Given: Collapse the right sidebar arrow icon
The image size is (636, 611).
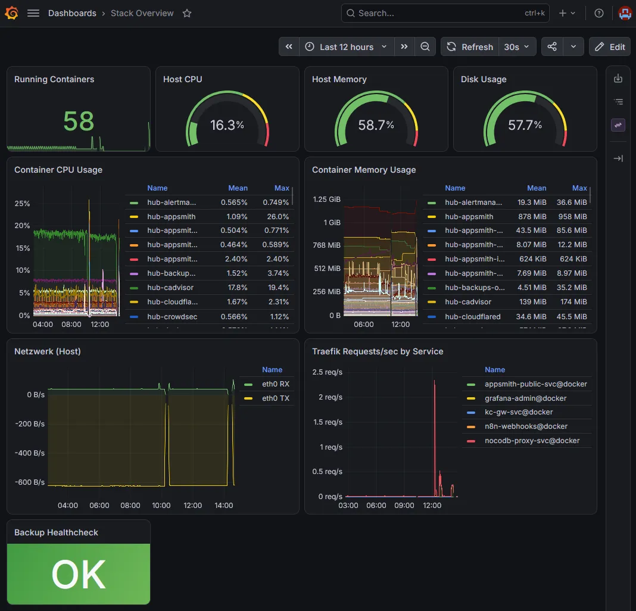Looking at the screenshot, I should (618, 158).
